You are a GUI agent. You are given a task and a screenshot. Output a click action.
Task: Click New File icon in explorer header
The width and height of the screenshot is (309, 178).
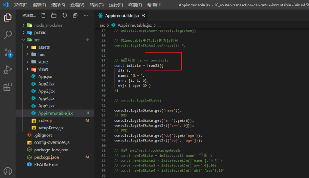tap(43, 15)
